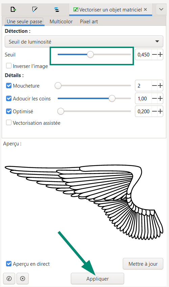Click the Optimisé slider handle
Image resolution: width=169 pixels, height=287 pixels.
(x=61, y=111)
